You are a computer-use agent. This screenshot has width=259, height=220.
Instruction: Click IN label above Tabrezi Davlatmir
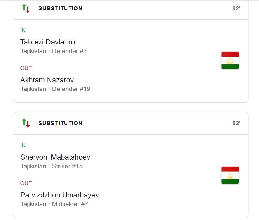23,30
